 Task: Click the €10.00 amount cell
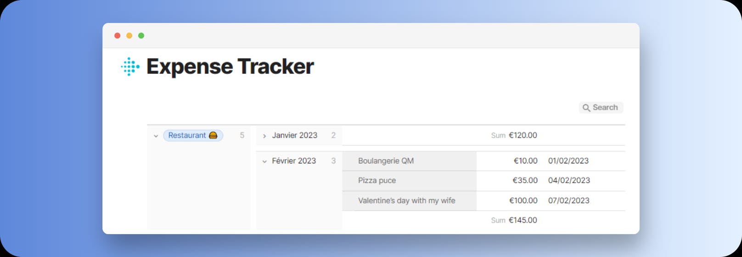click(x=525, y=161)
